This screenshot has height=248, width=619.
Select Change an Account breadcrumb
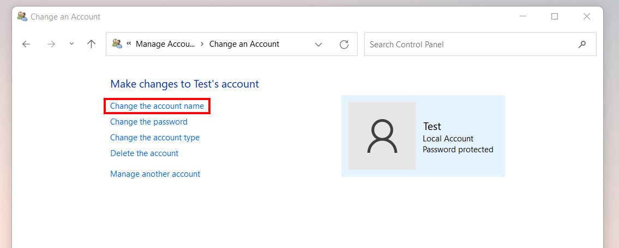pos(244,44)
